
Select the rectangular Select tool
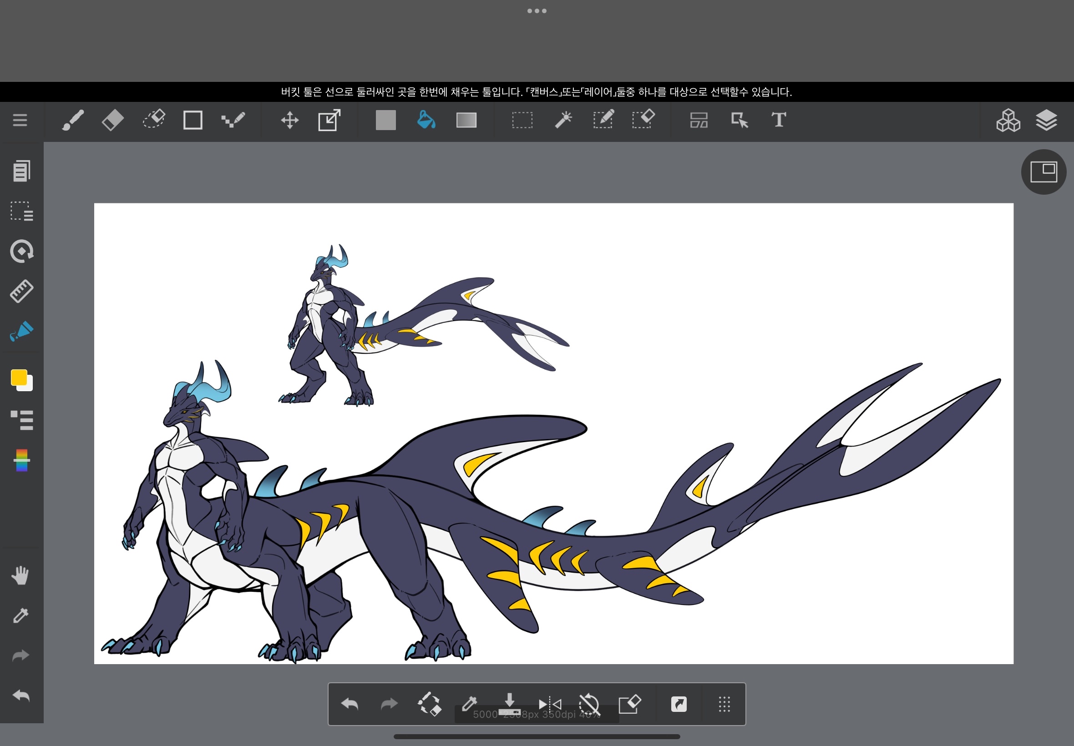pyautogui.click(x=522, y=120)
